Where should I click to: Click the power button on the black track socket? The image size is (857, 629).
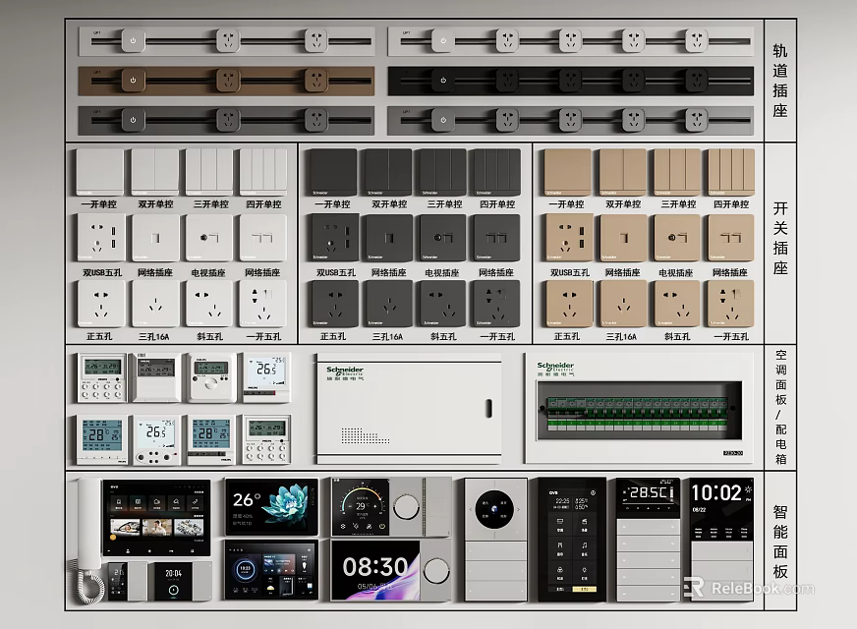pos(443,81)
